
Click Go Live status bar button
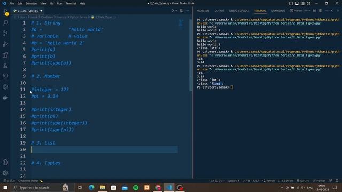[303, 181]
